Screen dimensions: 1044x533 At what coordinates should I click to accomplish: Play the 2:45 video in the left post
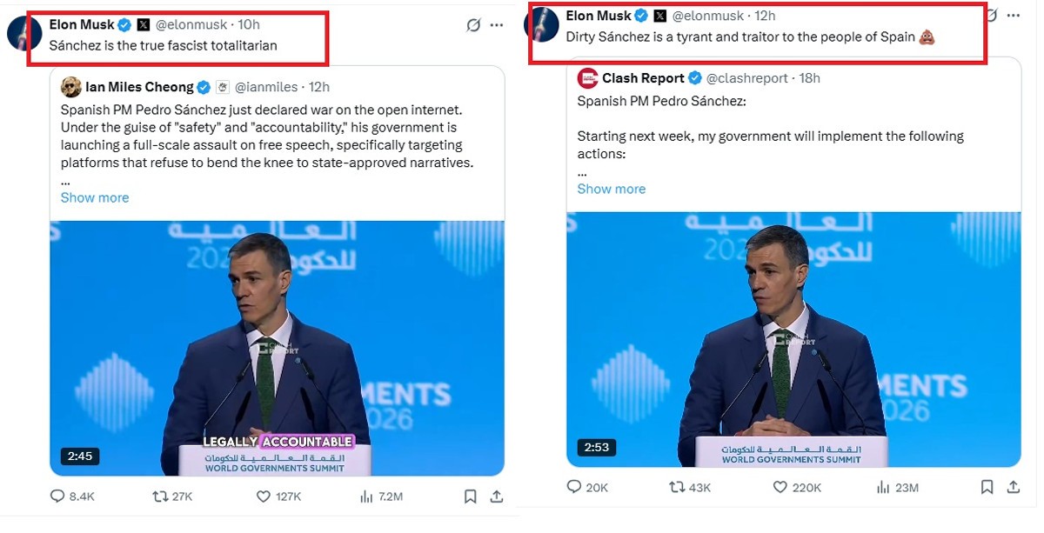tap(277, 348)
